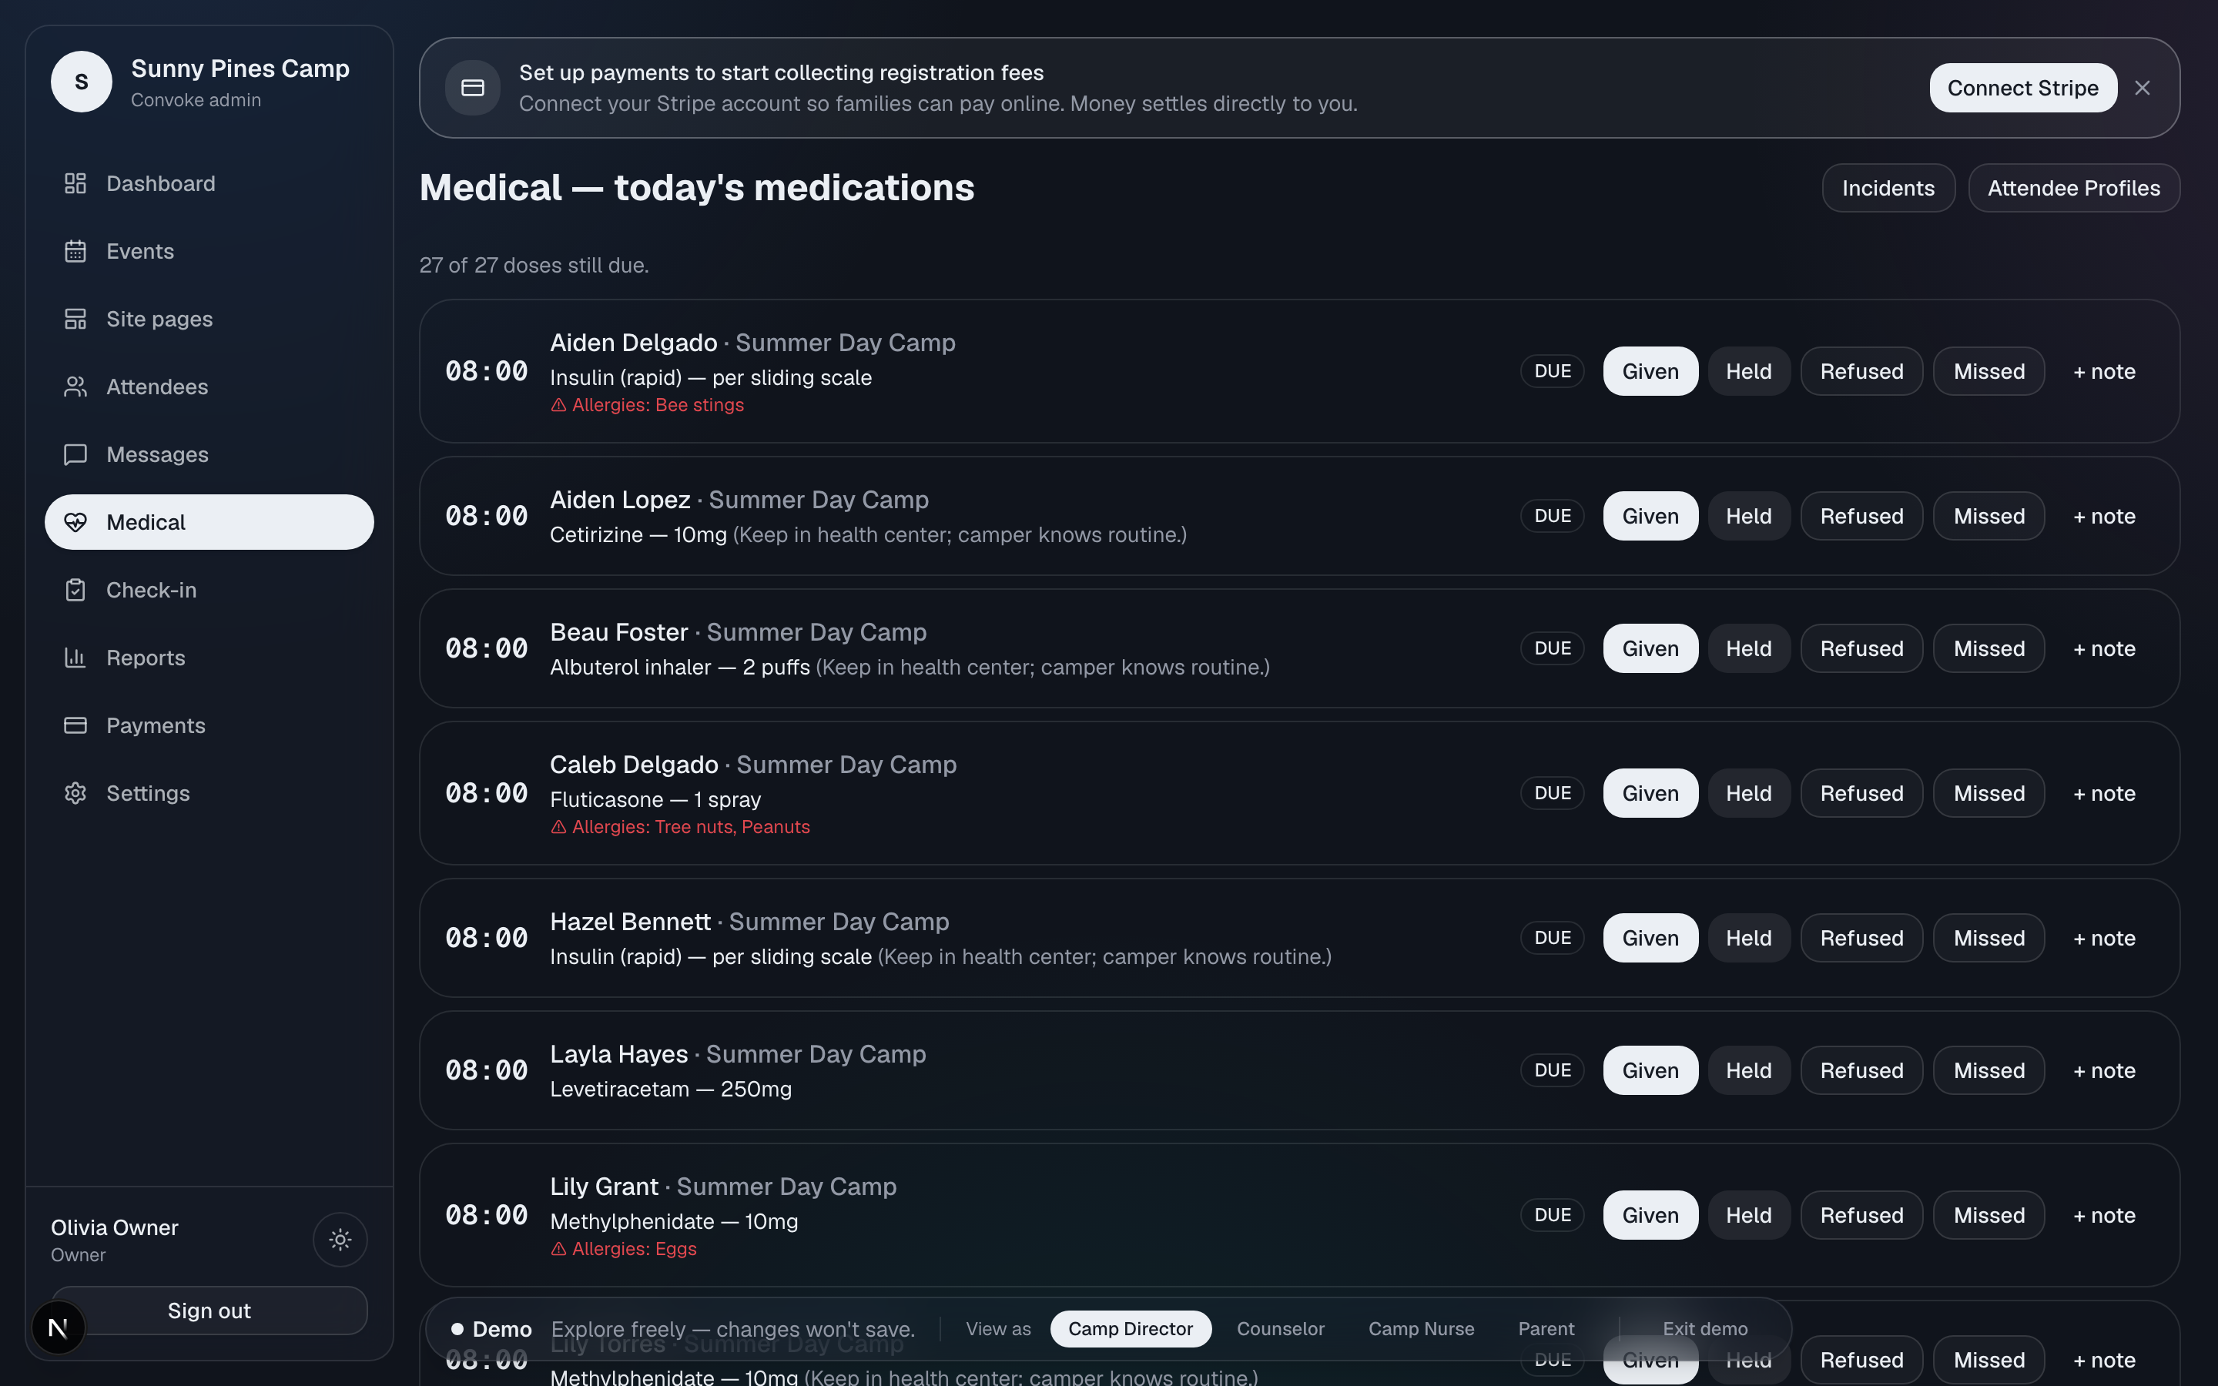The height and width of the screenshot is (1386, 2218).
Task: Open the Check-in clipboard icon
Action: 75,591
